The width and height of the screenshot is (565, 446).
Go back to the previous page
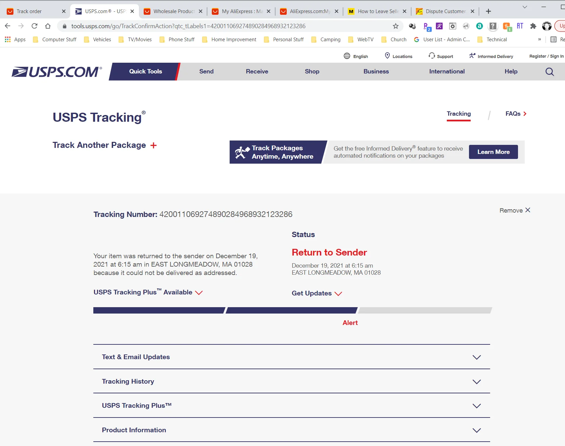point(8,26)
